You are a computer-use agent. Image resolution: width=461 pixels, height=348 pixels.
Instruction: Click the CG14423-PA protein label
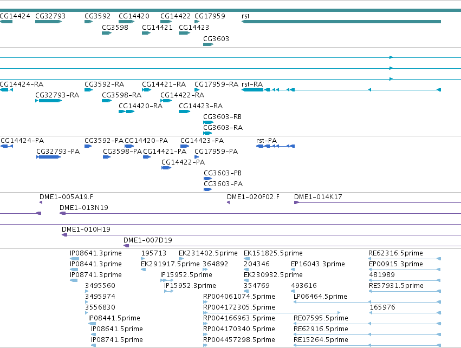(x=202, y=141)
